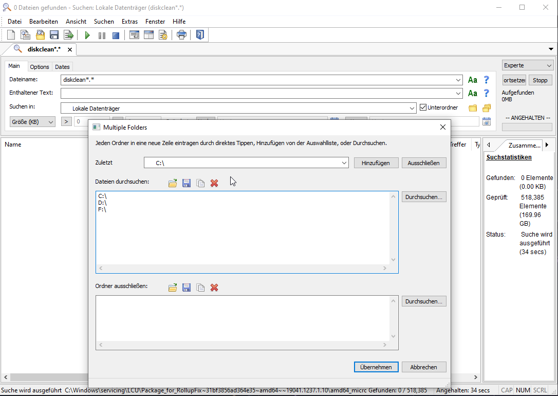
Task: Click the Ausschließen button
Action: pos(423,163)
